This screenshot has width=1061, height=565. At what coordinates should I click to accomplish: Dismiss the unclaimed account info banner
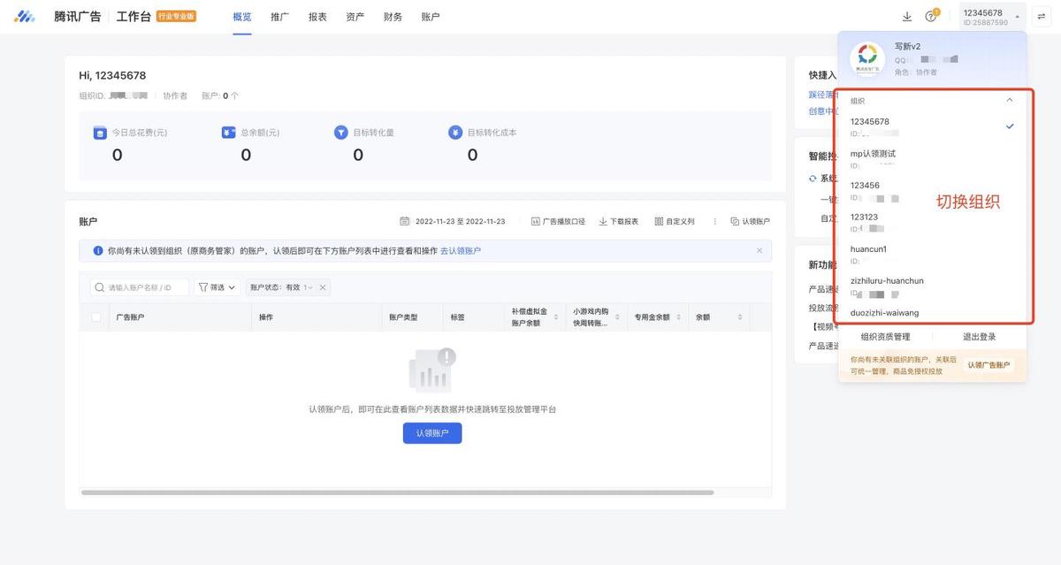tap(759, 251)
